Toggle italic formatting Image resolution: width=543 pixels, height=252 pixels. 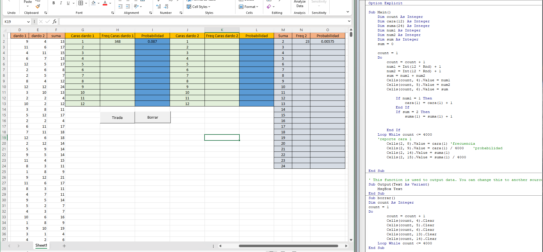click(x=61, y=3)
